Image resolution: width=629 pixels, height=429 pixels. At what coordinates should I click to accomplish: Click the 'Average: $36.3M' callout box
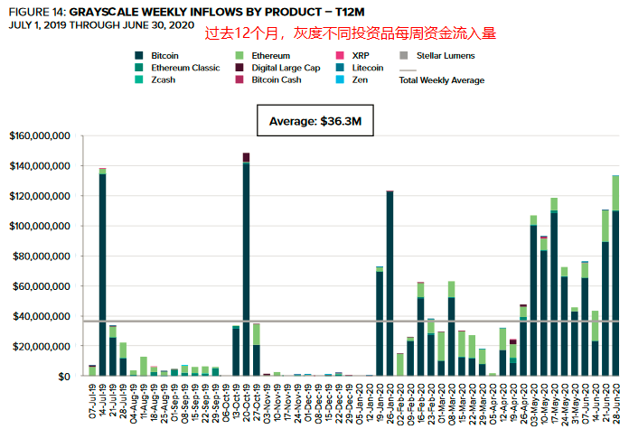pos(315,121)
